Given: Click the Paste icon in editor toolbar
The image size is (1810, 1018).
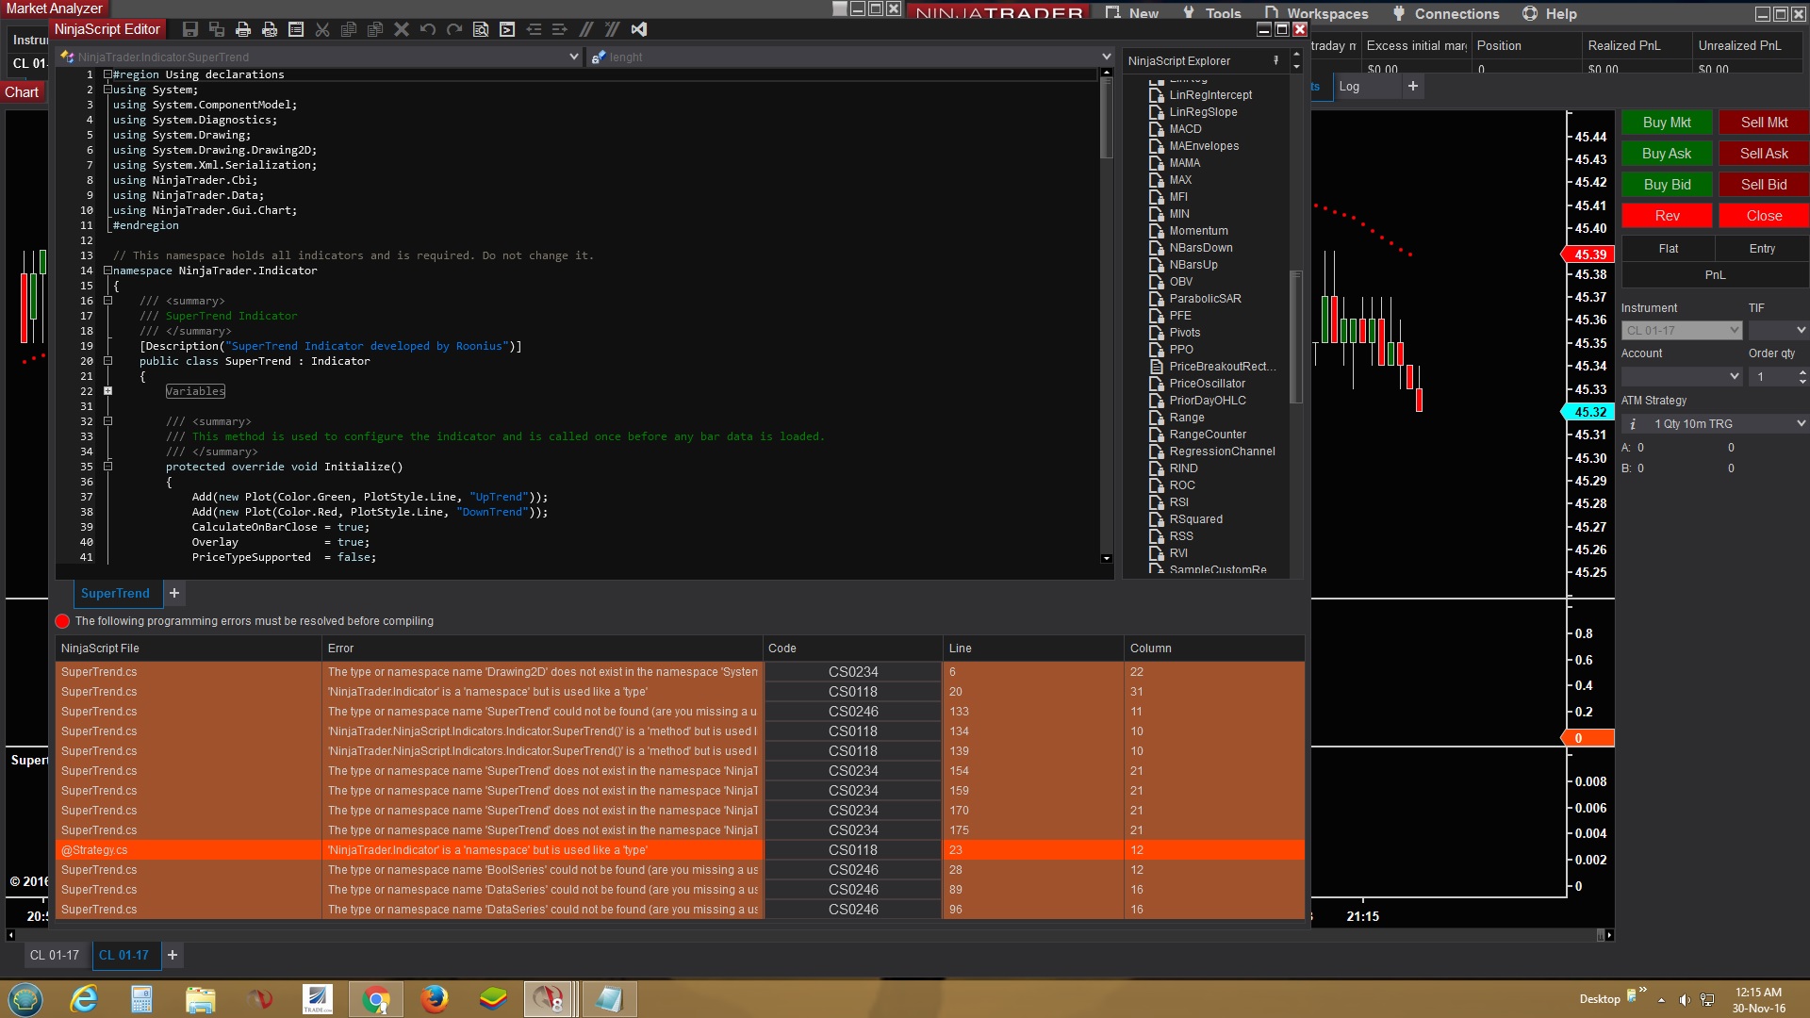Looking at the screenshot, I should point(375,29).
